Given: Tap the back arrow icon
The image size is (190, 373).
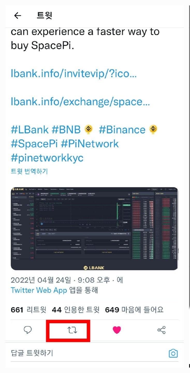Looking at the screenshot, I should tap(17, 16).
